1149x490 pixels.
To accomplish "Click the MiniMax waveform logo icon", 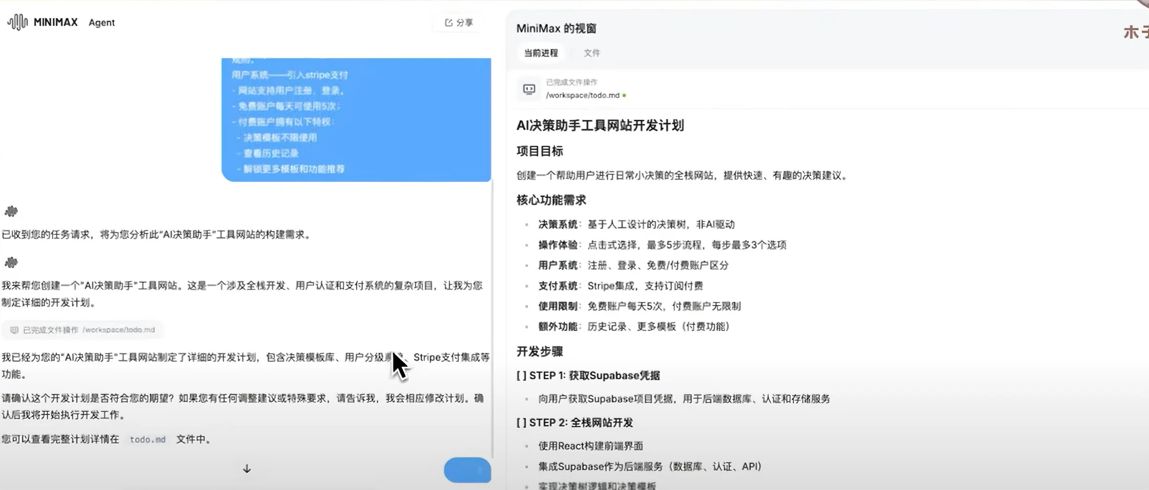I will 18,22.
